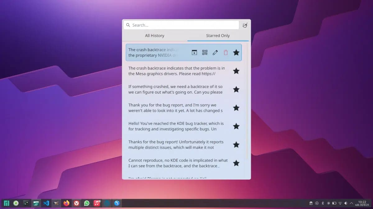The width and height of the screenshot is (373, 209).
Task: Unstar the Mesa graphics drivers entry
Action: point(236,71)
